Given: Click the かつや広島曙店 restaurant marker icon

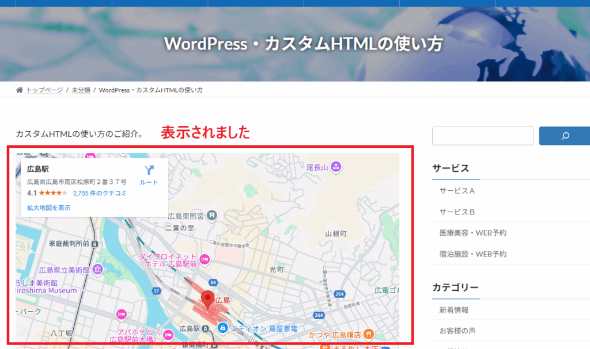Looking at the screenshot, I should click(x=368, y=334).
